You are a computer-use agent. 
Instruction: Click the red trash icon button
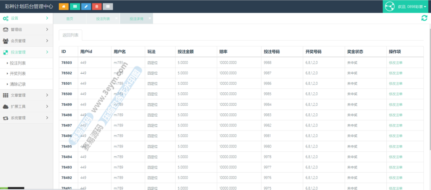(x=97, y=6)
